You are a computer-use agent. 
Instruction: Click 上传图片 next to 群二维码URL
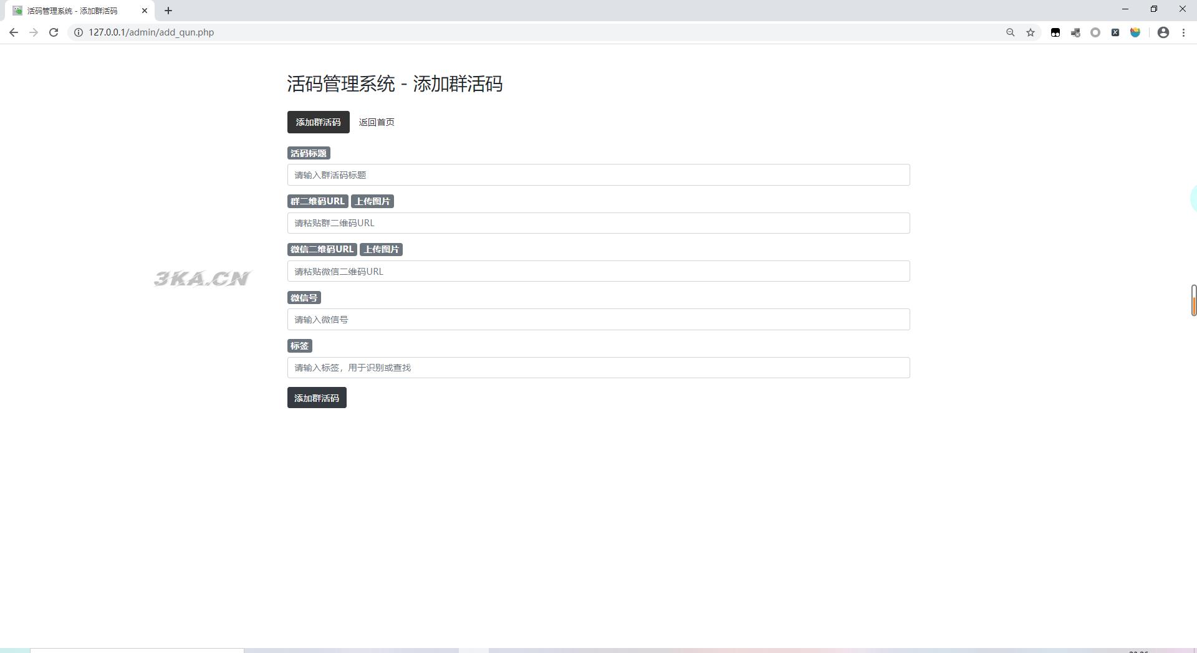click(x=373, y=201)
